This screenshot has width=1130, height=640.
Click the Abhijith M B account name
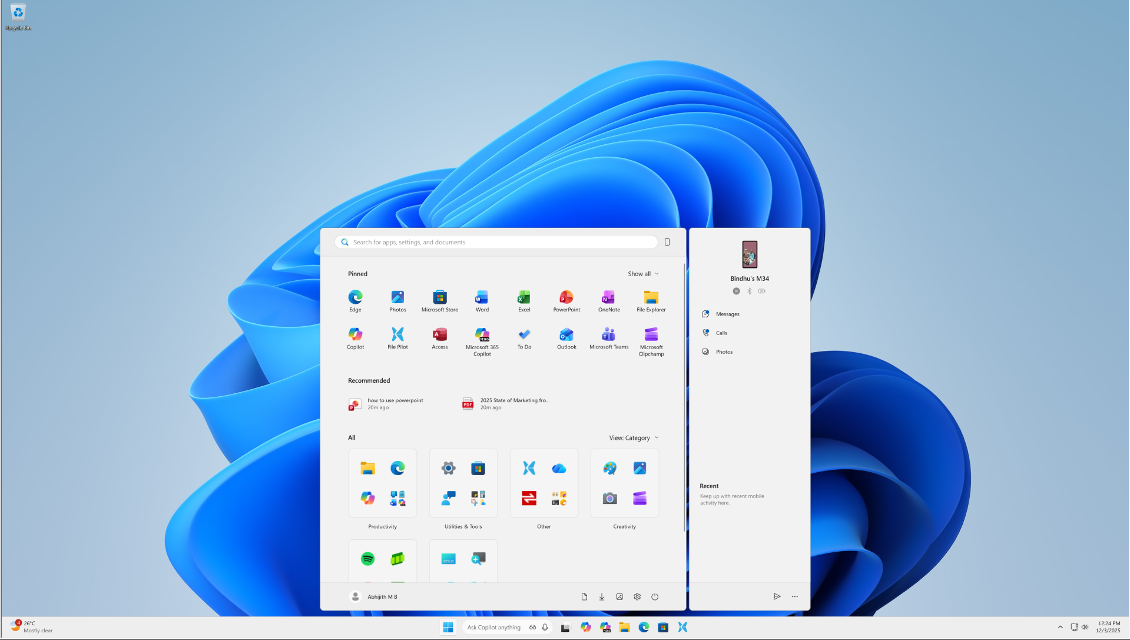pos(382,596)
